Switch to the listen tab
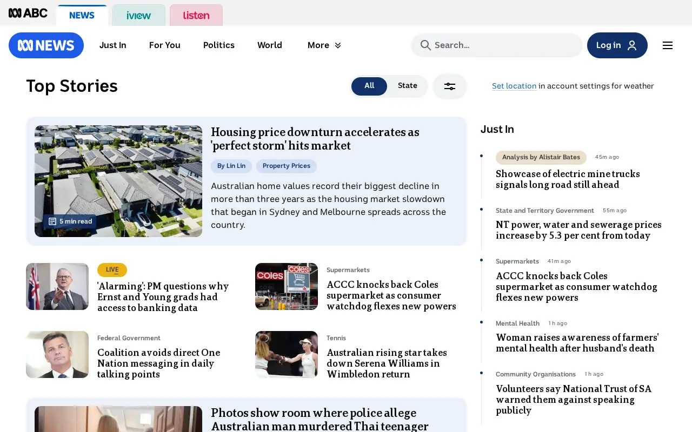The image size is (692, 432). [x=196, y=15]
